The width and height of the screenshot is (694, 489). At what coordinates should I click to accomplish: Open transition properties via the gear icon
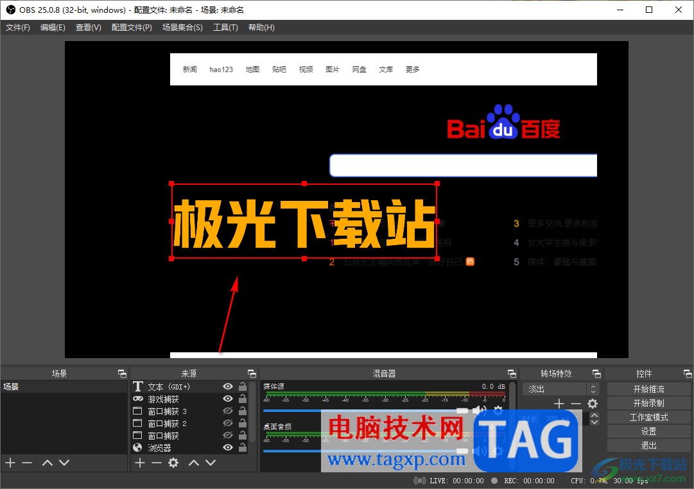point(592,404)
